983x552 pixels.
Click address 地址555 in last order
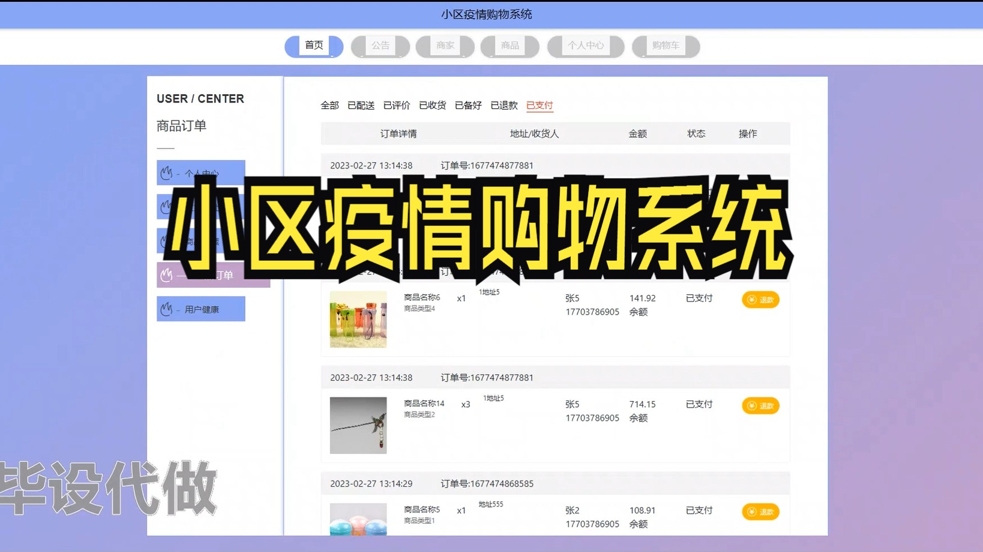pyautogui.click(x=491, y=505)
